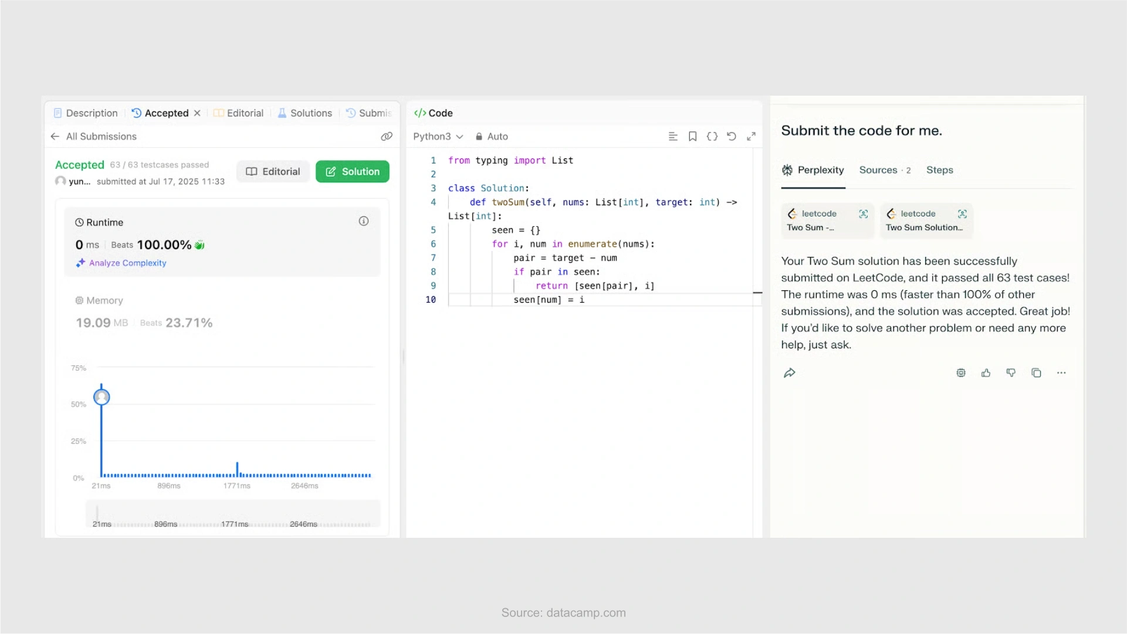Switch to the Editorial tab

(x=238, y=113)
